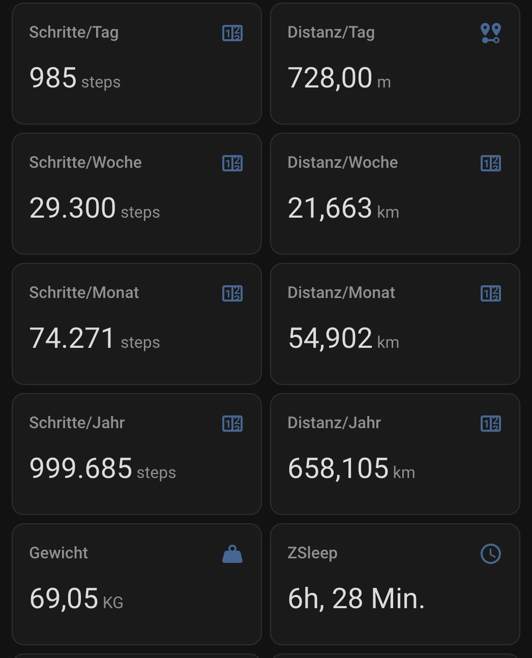
Task: Click the counter icon on Distanz/Woche card
Action: click(x=491, y=163)
